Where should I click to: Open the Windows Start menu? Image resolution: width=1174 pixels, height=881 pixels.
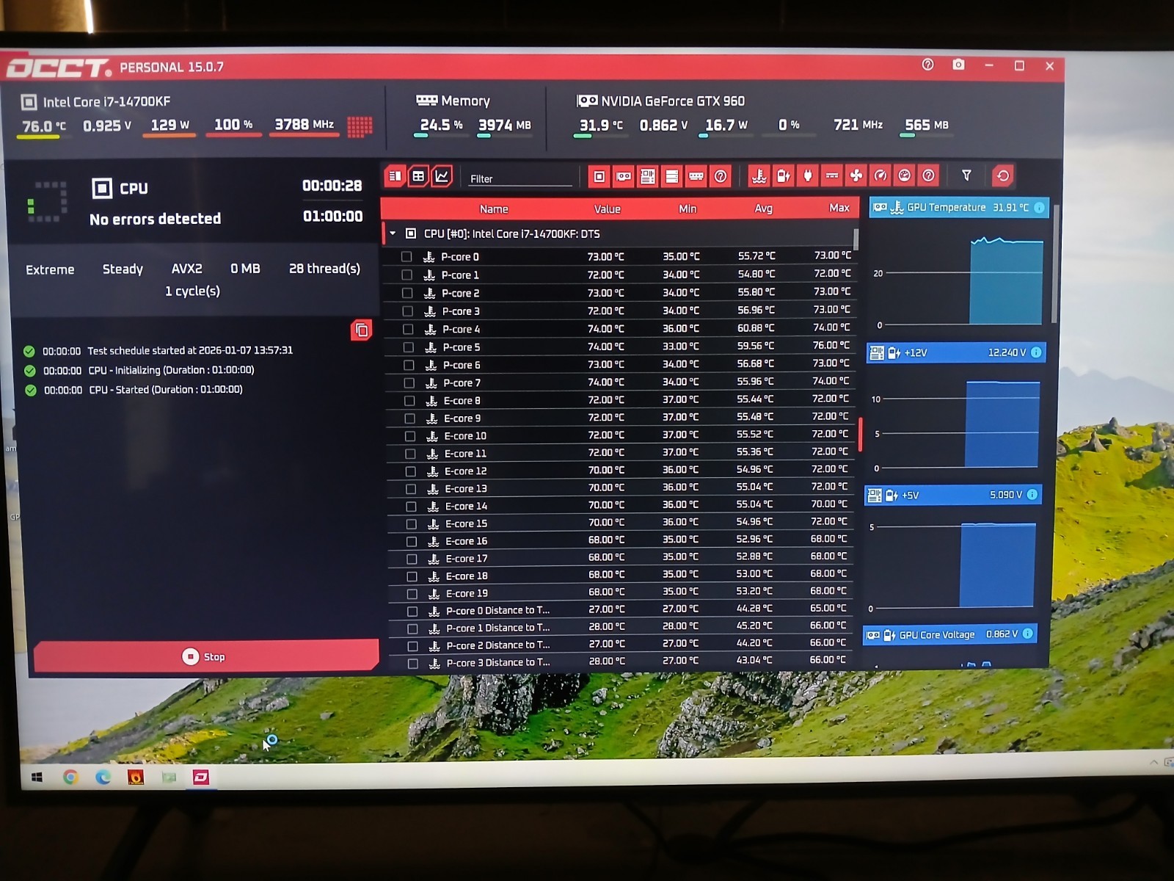point(37,777)
